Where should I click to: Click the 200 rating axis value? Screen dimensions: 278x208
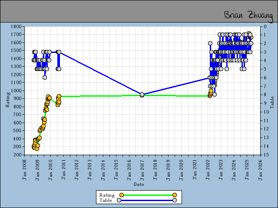point(18,155)
